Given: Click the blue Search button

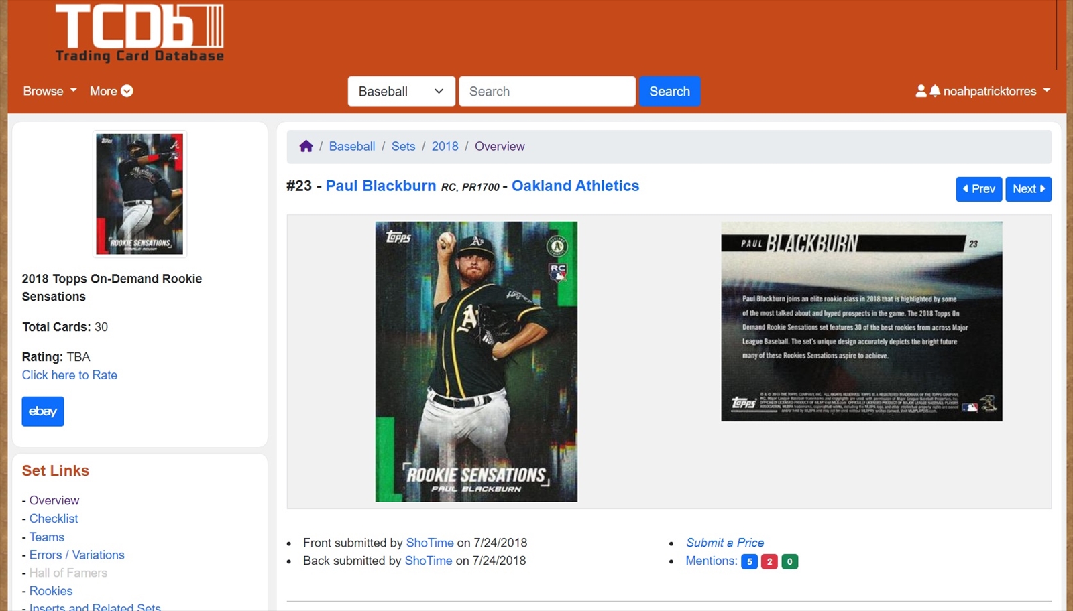Looking at the screenshot, I should pyautogui.click(x=669, y=91).
